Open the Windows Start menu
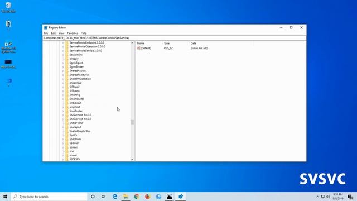The image size is (357, 201). pos(6,197)
